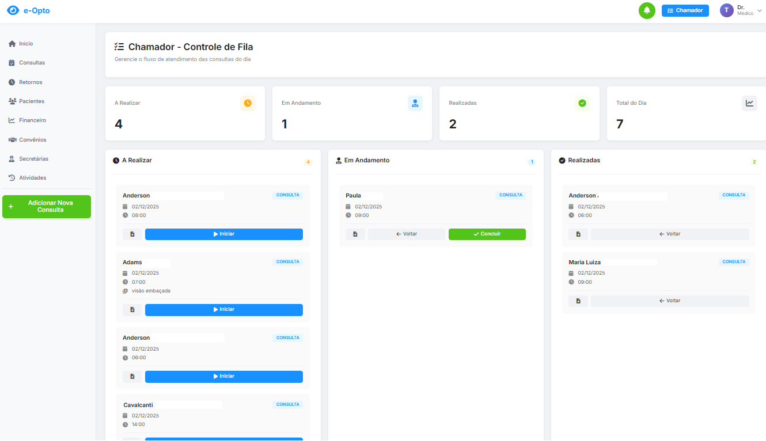The width and height of the screenshot is (766, 441).
Task: Go to Financeiro in the sidebar
Action: pyautogui.click(x=32, y=120)
